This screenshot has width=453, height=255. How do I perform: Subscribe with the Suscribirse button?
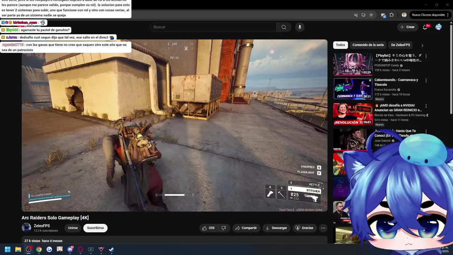pyautogui.click(x=96, y=228)
